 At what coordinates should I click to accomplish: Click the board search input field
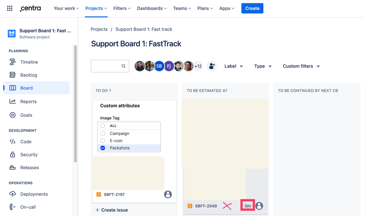[x=110, y=66]
